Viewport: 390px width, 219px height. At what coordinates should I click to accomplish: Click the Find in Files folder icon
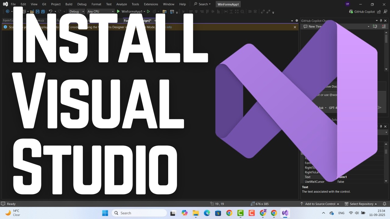coord(165,12)
